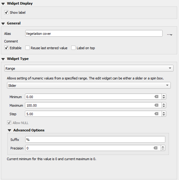The width and height of the screenshot is (179, 180).
Task: Clear the Precision value with its clear icon
Action: pos(156,148)
